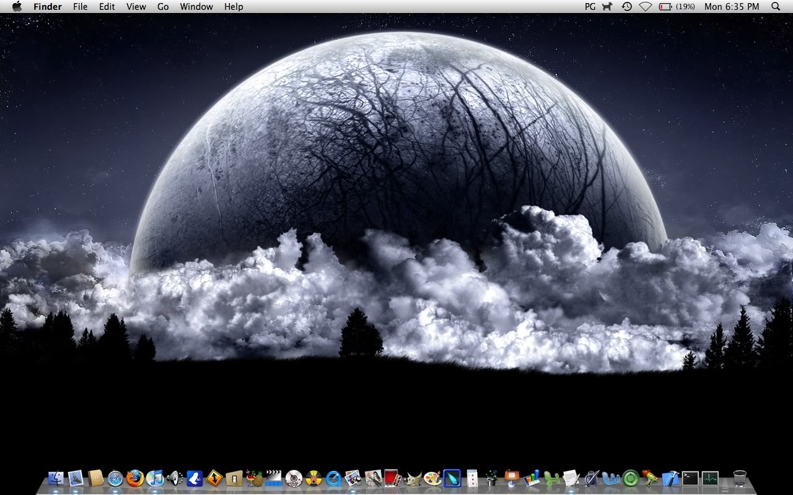
Task: Open iPhoto camera-and-photo icon
Action: click(353, 478)
